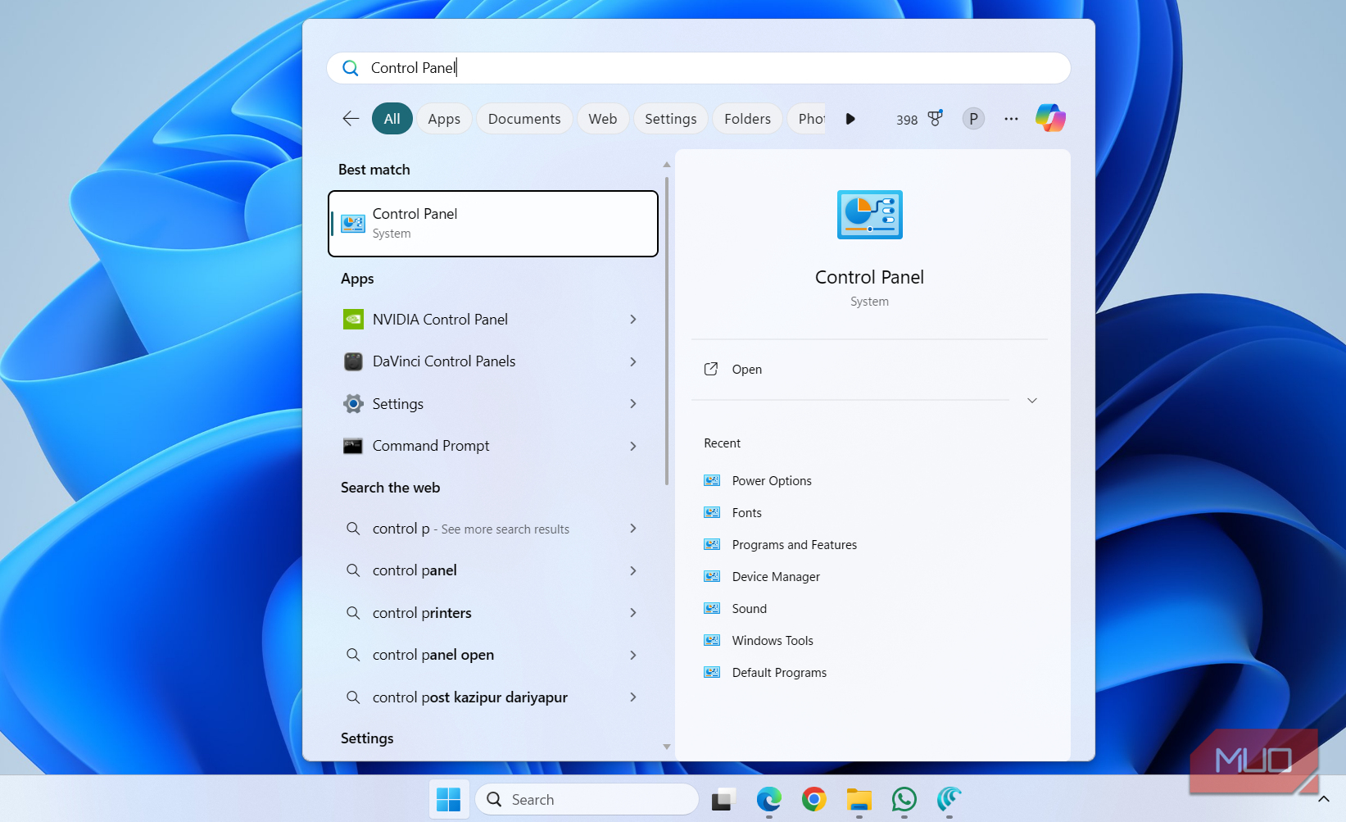Switch to the Web filter tab
Viewport: 1346px width, 822px height.
point(603,119)
